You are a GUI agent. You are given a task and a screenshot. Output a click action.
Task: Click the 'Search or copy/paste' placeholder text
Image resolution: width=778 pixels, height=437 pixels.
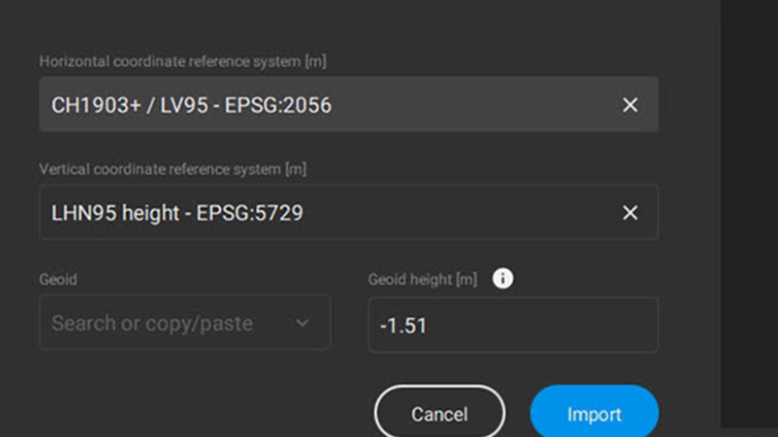(x=152, y=323)
